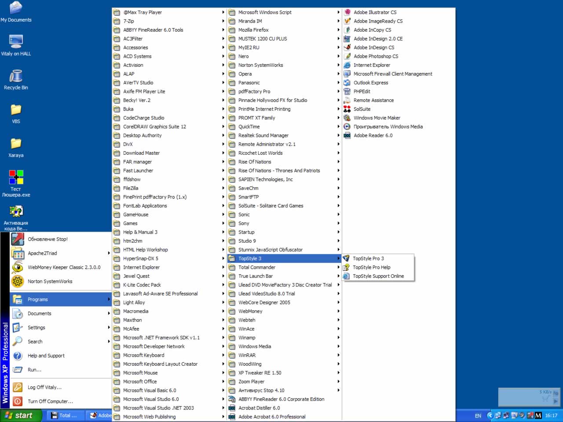Click the Adobe ImageReady CS icon
The height and width of the screenshot is (422, 563).
(347, 21)
